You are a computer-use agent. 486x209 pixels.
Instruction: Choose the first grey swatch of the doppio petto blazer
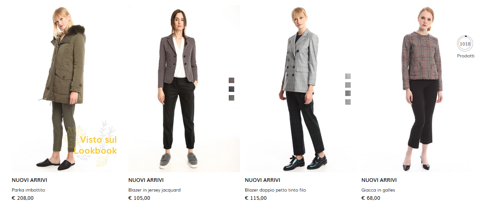[x=348, y=76]
